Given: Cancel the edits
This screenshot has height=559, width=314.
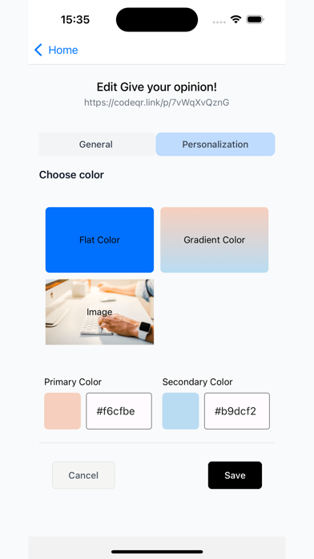Looking at the screenshot, I should point(83,475).
